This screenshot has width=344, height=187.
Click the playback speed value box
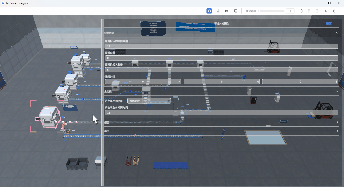click(x=290, y=11)
